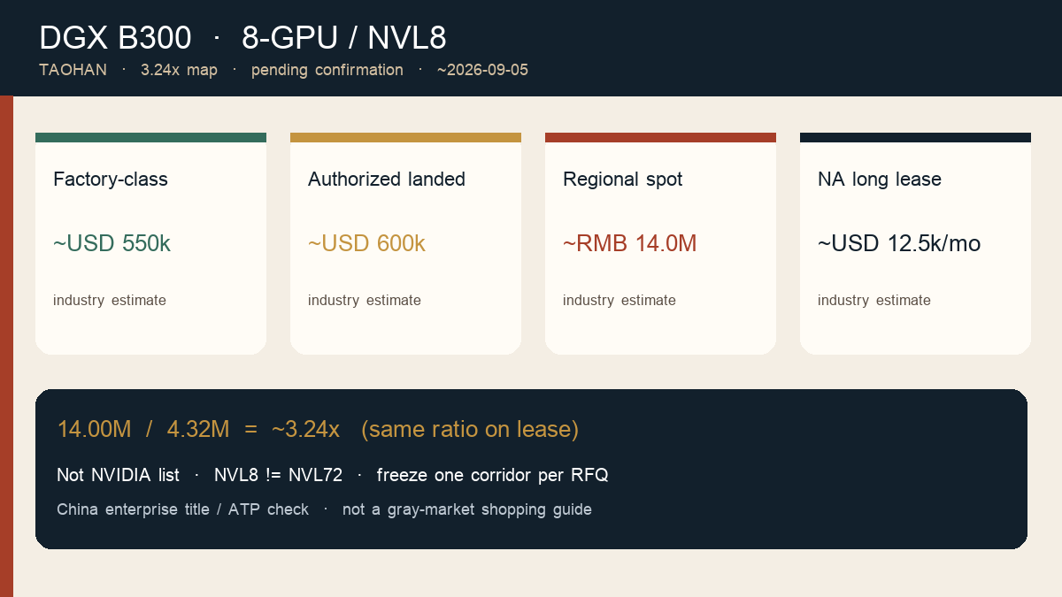Click the '3.24x map' header text

(x=179, y=70)
